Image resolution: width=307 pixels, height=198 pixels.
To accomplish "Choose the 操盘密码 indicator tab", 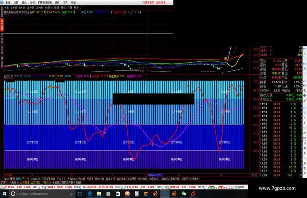I will pos(175,179).
